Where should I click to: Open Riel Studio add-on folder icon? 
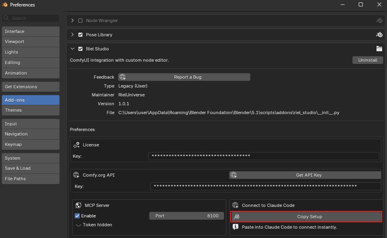[379, 49]
